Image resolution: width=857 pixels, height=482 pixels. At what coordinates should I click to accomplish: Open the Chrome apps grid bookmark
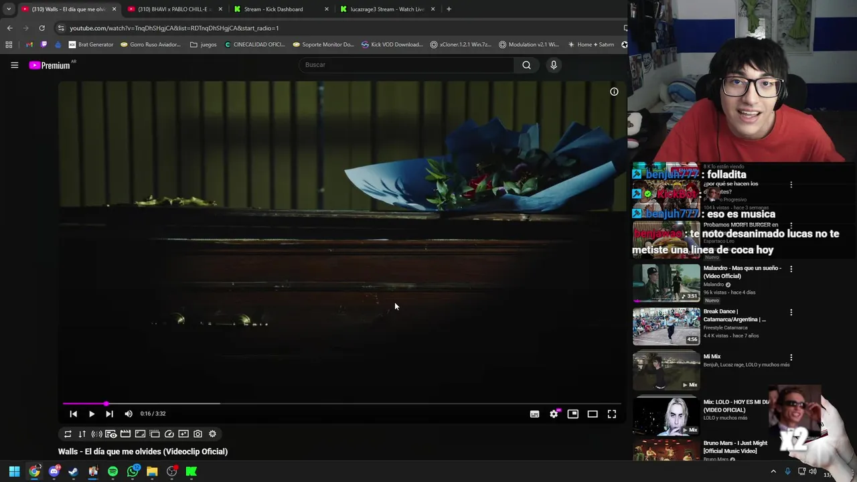[9, 45]
